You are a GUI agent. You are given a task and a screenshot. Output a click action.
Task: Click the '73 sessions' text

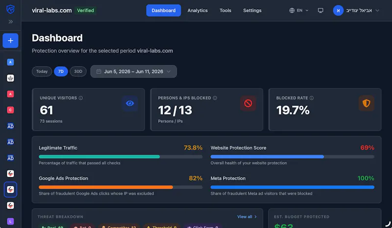pos(51,121)
